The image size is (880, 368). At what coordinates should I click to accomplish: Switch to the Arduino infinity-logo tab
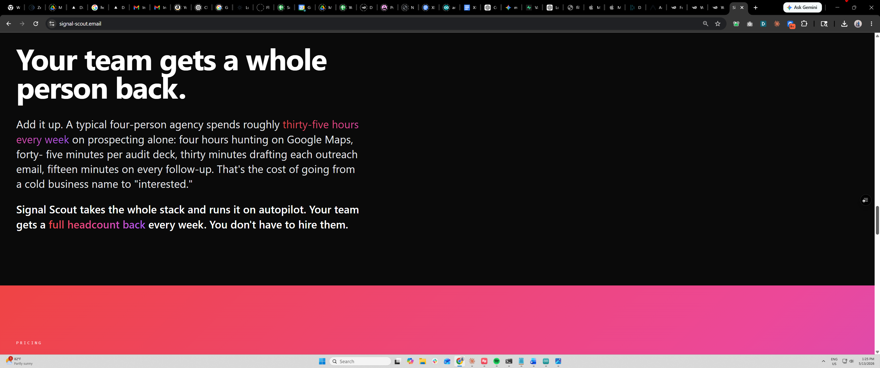pyautogui.click(x=449, y=7)
